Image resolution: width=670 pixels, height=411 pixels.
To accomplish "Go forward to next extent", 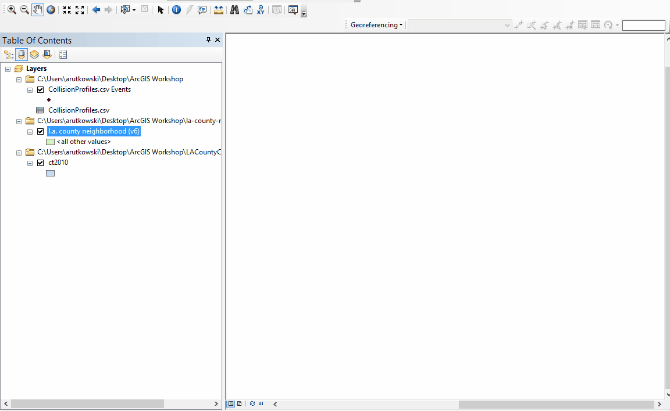I will [109, 10].
